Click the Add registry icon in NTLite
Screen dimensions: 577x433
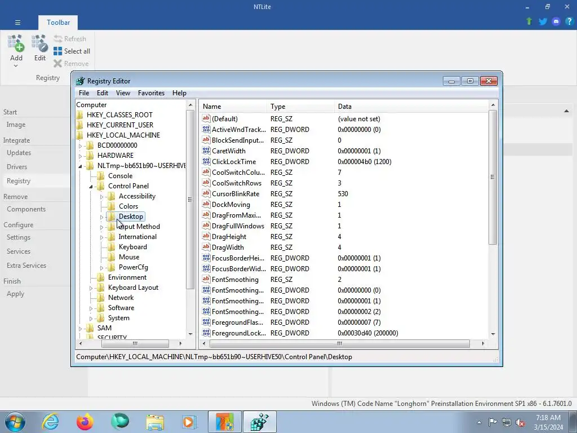(16, 43)
